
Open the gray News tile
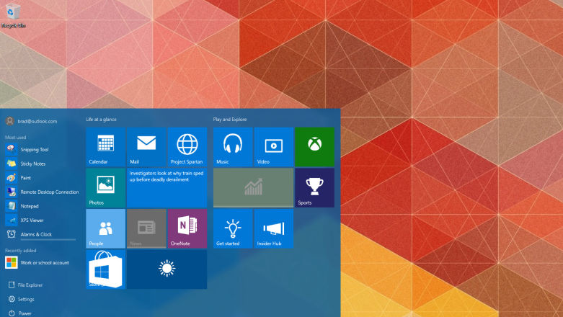pyautogui.click(x=146, y=228)
